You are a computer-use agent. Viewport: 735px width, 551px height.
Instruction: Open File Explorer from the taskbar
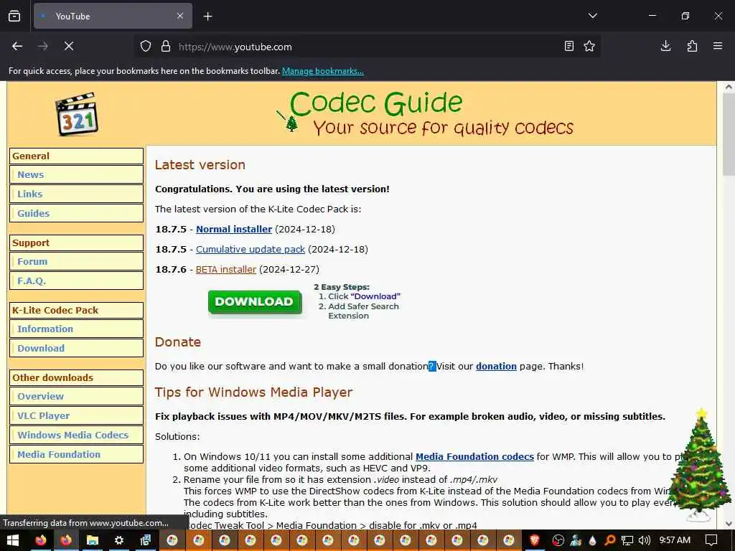pos(93,540)
